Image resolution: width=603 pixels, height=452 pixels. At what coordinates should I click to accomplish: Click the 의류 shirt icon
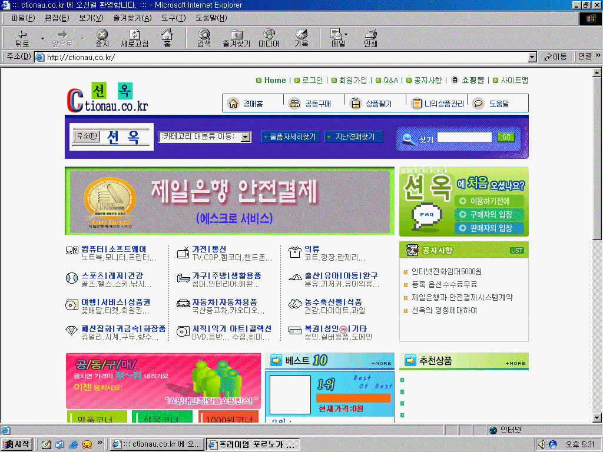295,252
